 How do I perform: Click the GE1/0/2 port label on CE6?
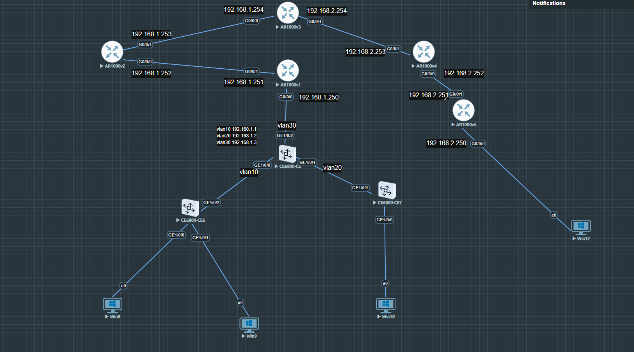pos(211,203)
